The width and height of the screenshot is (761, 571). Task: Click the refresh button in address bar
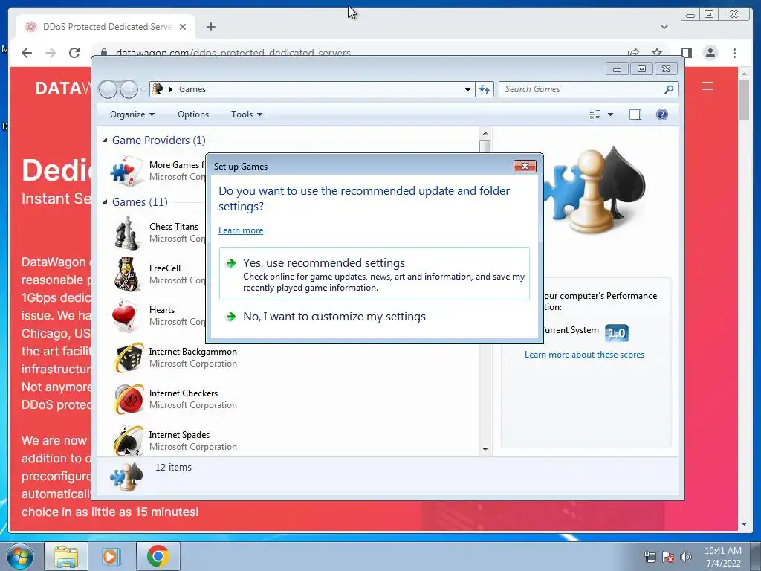click(485, 89)
